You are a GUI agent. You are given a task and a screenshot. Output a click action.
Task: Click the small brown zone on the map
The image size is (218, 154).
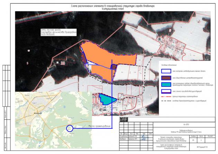(113, 66)
